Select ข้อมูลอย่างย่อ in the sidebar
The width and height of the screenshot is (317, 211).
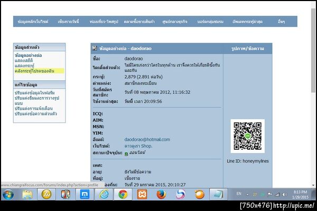pyautogui.click(x=29, y=55)
